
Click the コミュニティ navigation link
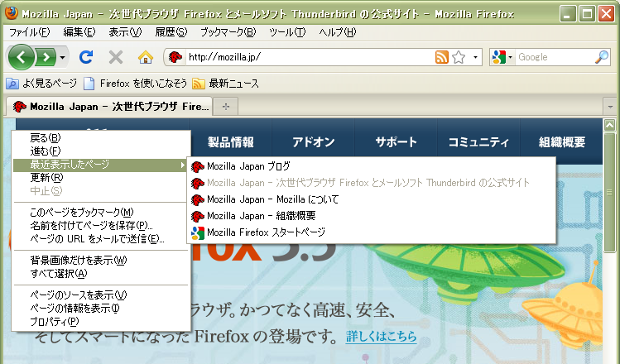(x=478, y=142)
